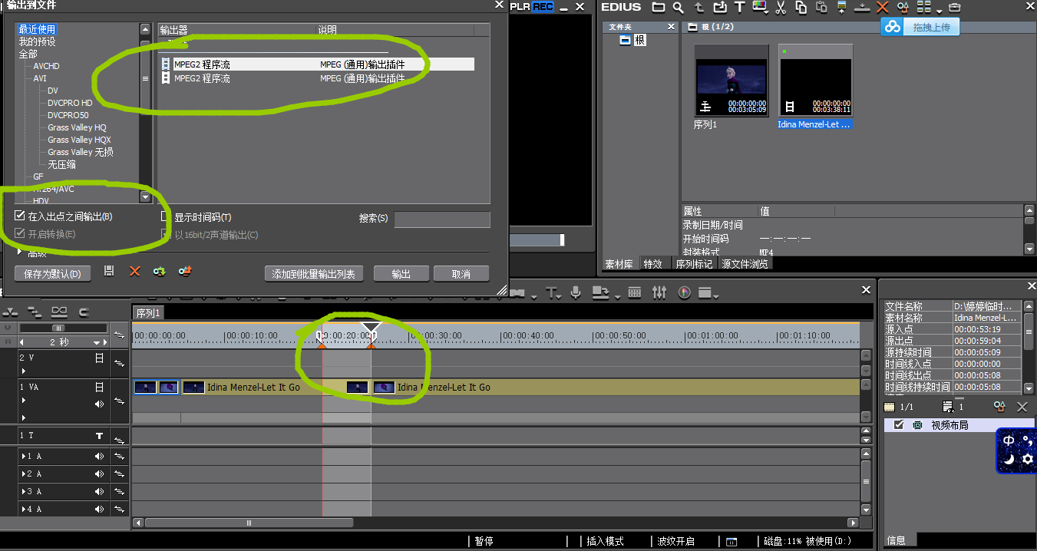
Task: Click the multicam grid icon in timeline toolbar
Action: [x=634, y=292]
